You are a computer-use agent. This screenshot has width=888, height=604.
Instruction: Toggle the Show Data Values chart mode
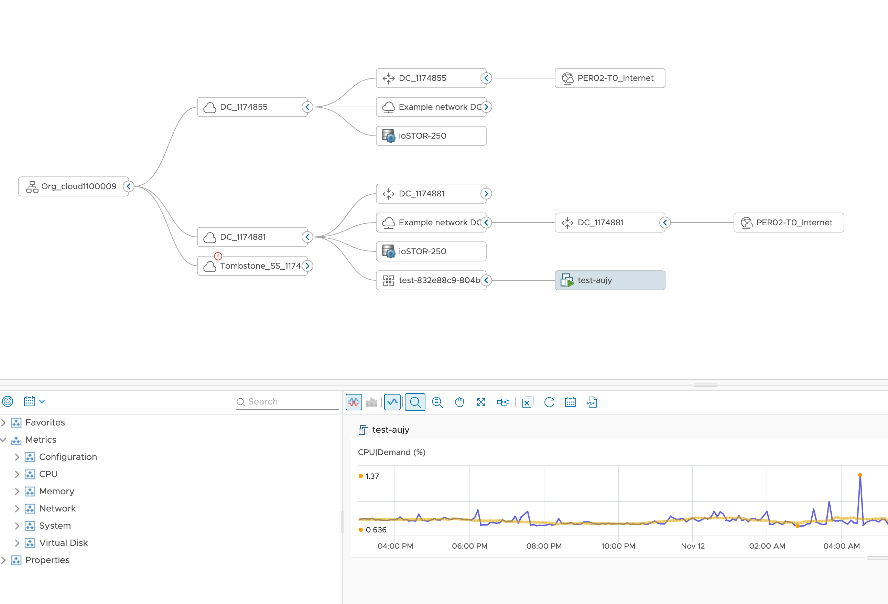(x=354, y=402)
